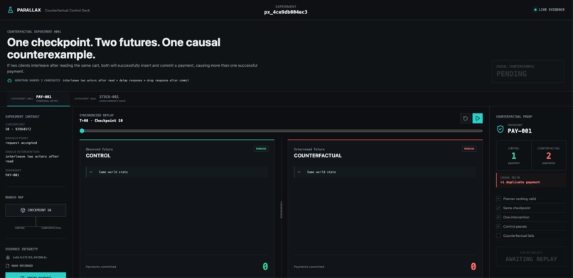
Task: Click the Parallax flask logo icon
Action: pyautogui.click(x=10, y=10)
